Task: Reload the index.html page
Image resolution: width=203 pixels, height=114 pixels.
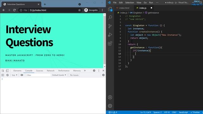Action: coord(14,10)
